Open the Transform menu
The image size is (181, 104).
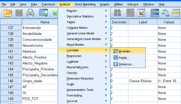[48, 4]
